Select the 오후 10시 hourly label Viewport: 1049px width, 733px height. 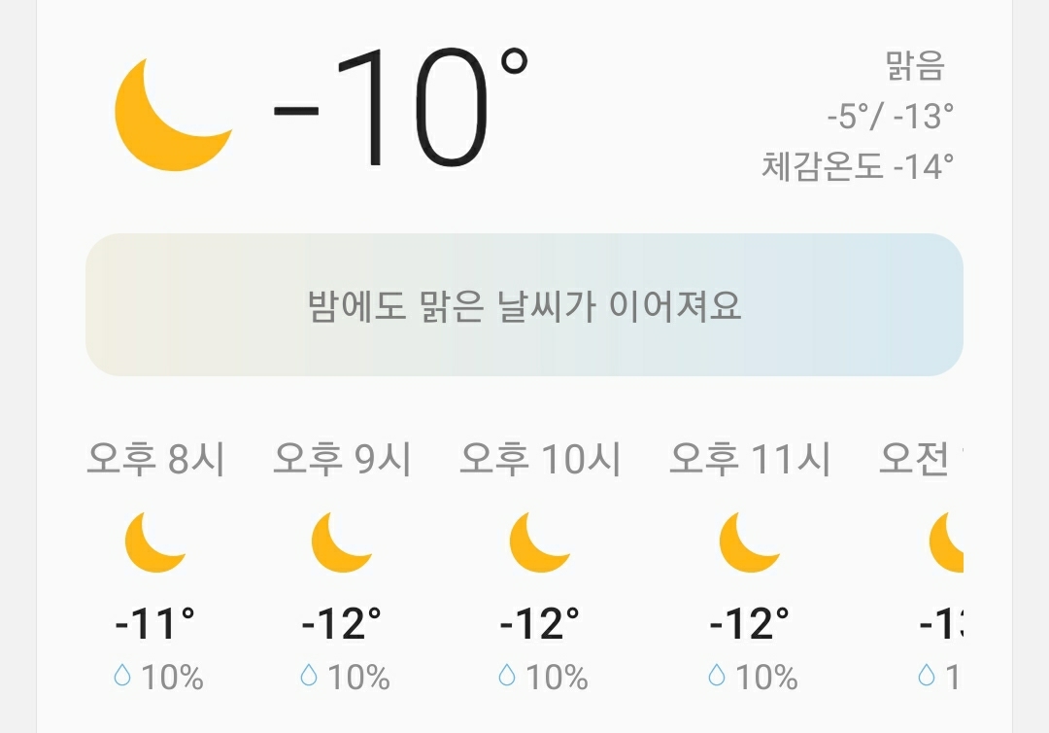coord(539,459)
